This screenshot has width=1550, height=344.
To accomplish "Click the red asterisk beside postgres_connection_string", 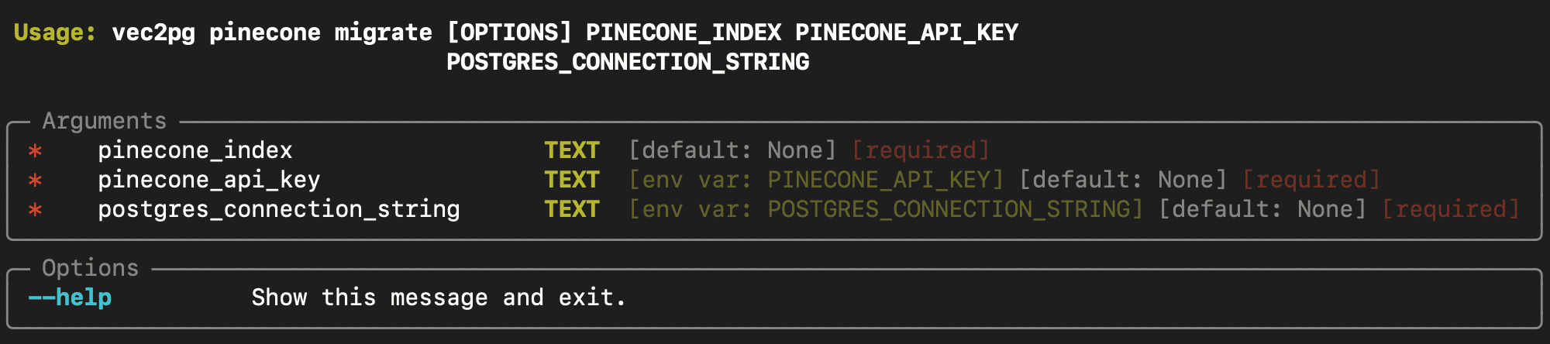I will click(x=35, y=210).
